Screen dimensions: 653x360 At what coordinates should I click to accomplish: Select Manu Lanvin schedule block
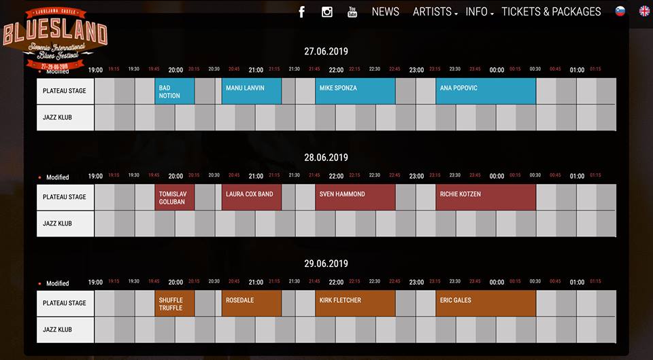tap(252, 91)
